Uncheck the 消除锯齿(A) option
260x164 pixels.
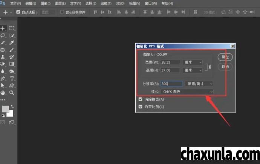[141, 100]
